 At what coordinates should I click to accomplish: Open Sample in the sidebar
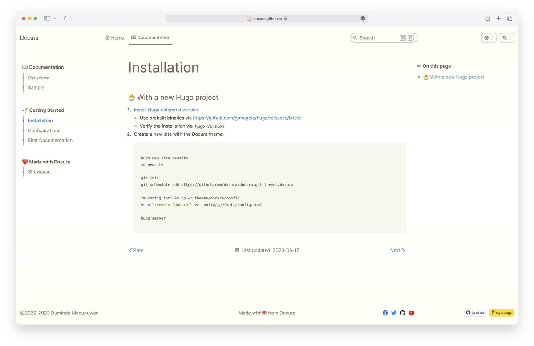click(36, 87)
